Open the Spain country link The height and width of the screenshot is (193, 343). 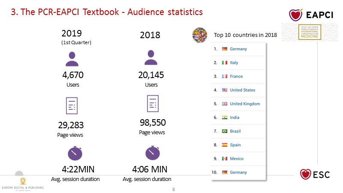tap(235, 145)
